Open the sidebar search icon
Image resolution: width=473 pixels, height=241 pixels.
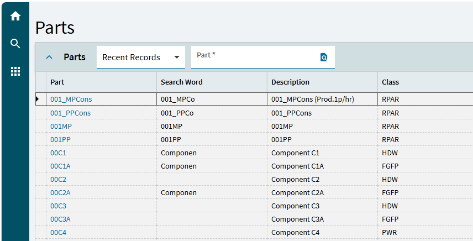15,44
